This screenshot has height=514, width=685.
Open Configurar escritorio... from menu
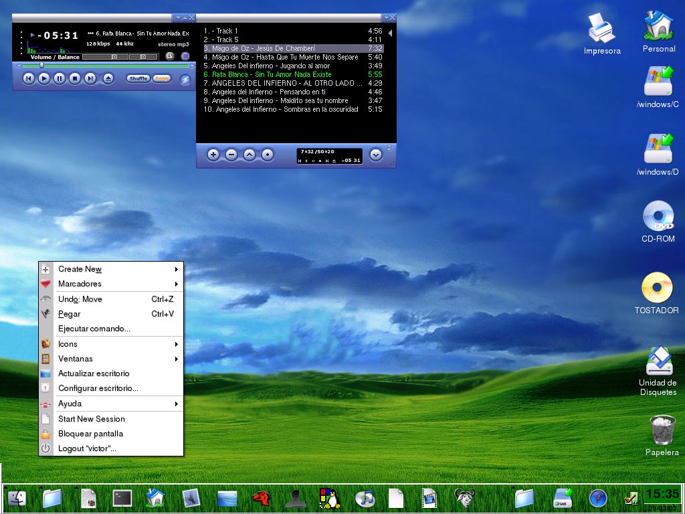click(112, 388)
